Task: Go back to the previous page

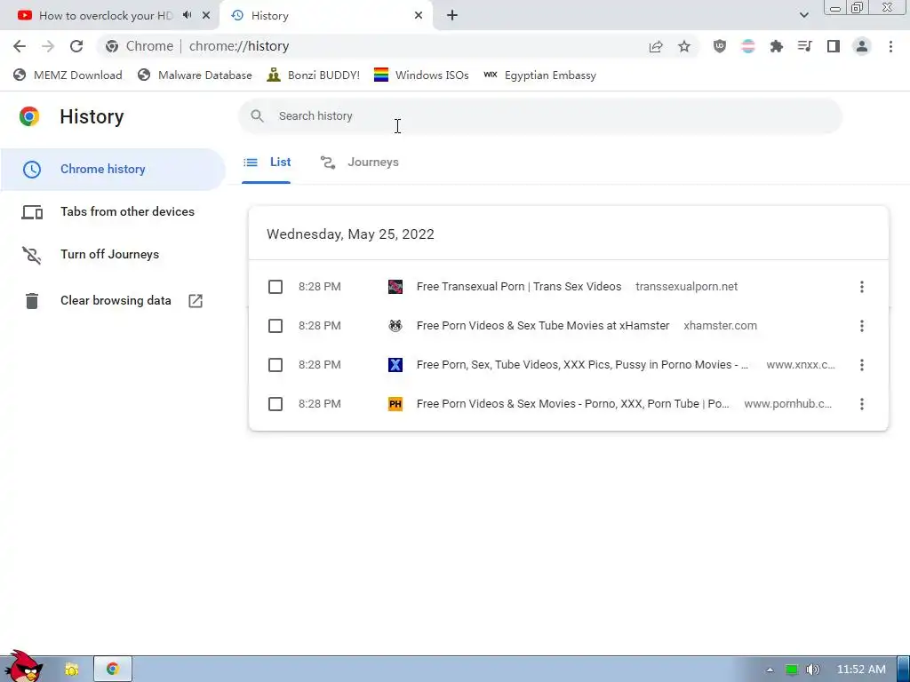Action: click(x=20, y=46)
